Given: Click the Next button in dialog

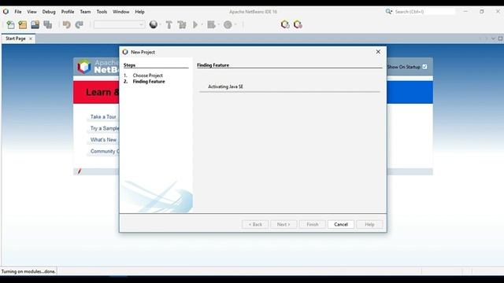Looking at the screenshot, I should pos(283,224).
